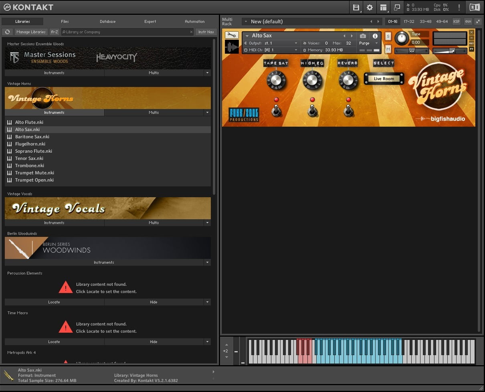Click the minimized view window icon
This screenshot has width=485, height=392.
click(x=397, y=7)
